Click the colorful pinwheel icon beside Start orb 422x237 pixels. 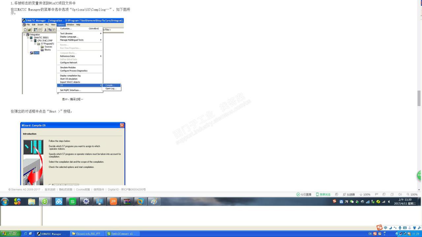point(17,201)
